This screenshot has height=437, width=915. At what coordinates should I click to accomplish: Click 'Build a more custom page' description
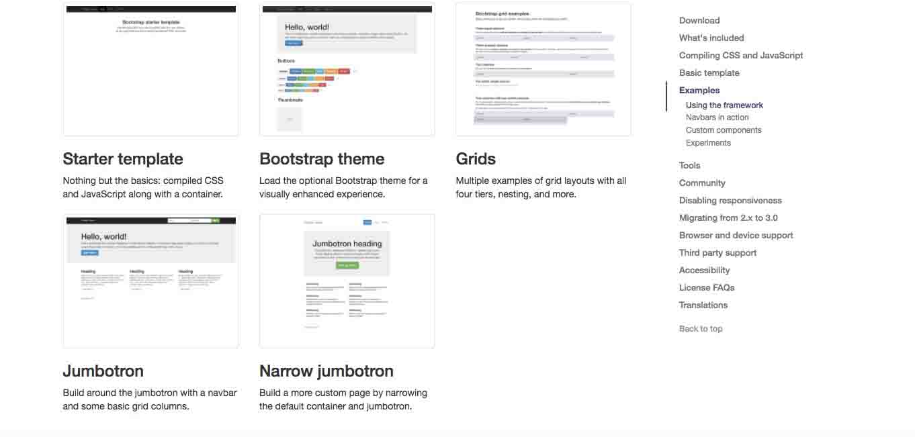pos(343,399)
